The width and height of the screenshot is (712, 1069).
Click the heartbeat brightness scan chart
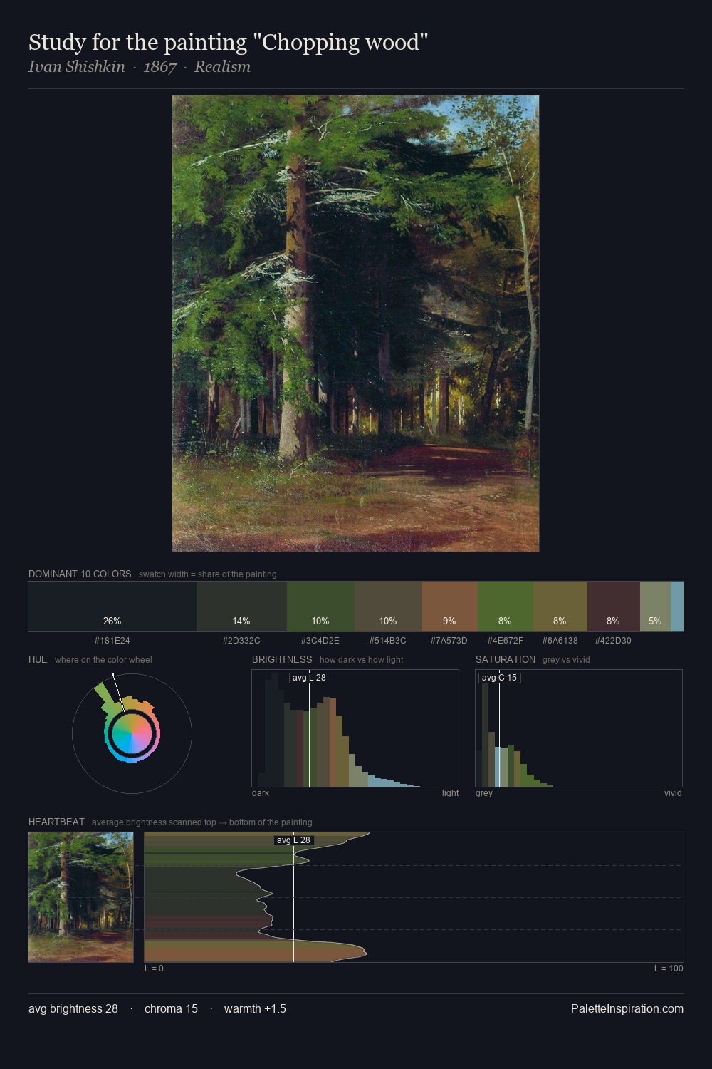[x=414, y=897]
